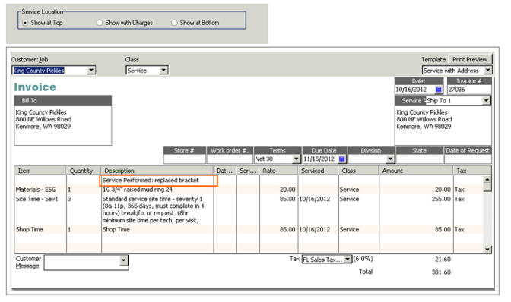
Task: Click the line items scroll down arrow
Action: (487, 250)
